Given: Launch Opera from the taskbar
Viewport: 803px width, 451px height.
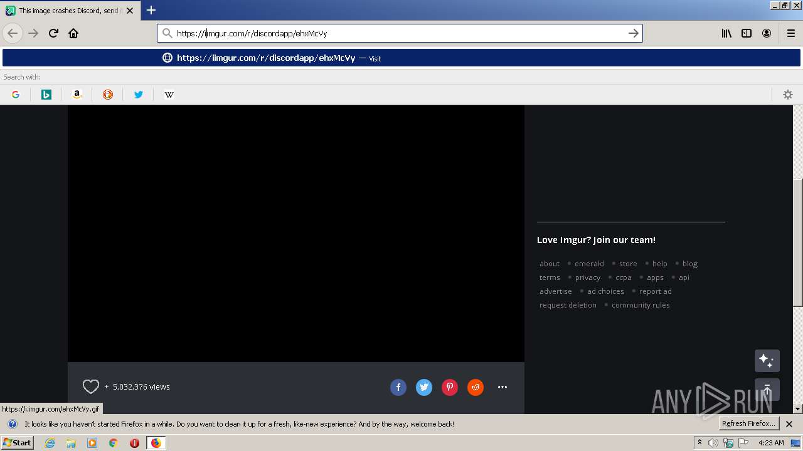Looking at the screenshot, I should (134, 443).
